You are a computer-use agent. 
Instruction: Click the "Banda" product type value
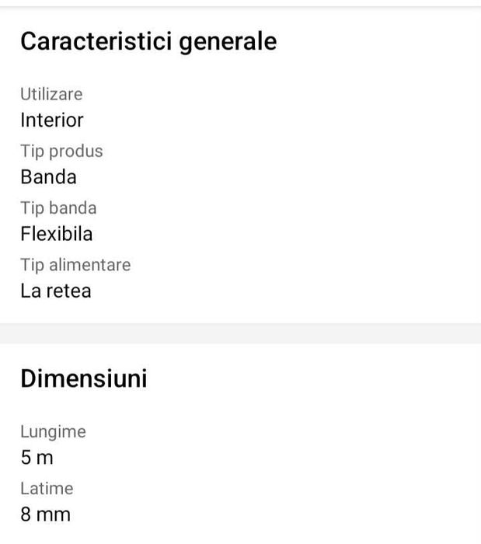pyautogui.click(x=48, y=177)
